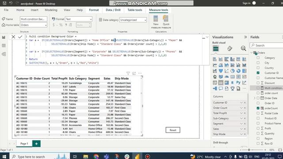Choose the Python visual
Screen dimensions: 283x159
[238, 83]
